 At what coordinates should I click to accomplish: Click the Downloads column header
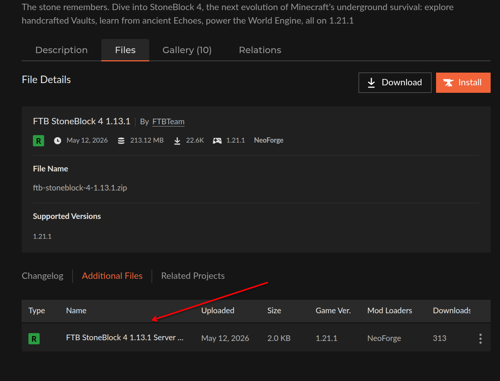(x=452, y=311)
